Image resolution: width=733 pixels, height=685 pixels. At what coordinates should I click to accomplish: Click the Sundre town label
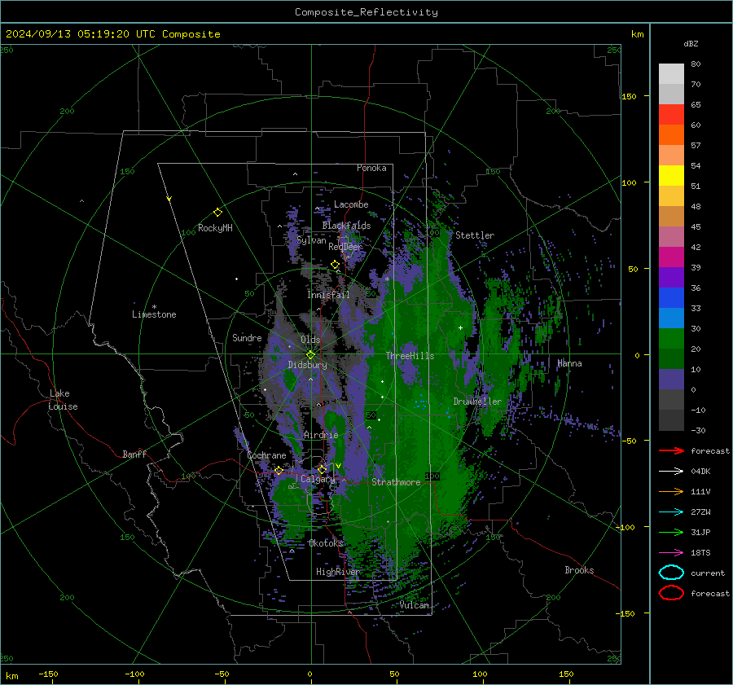(247, 337)
